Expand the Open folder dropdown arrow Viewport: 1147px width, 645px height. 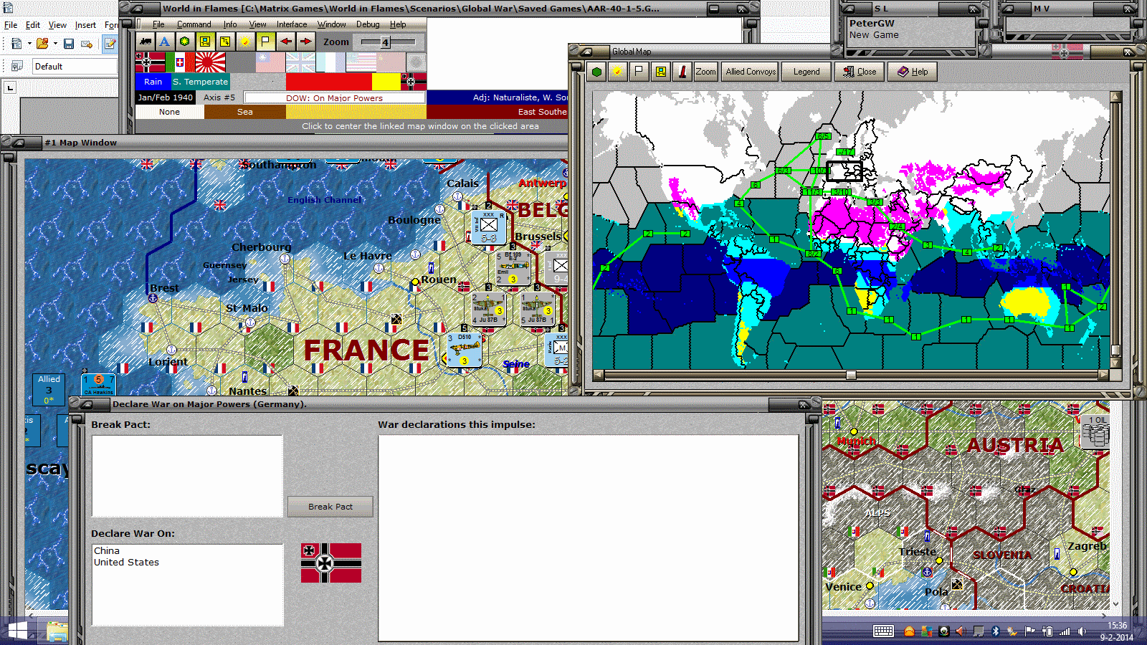[x=55, y=44]
